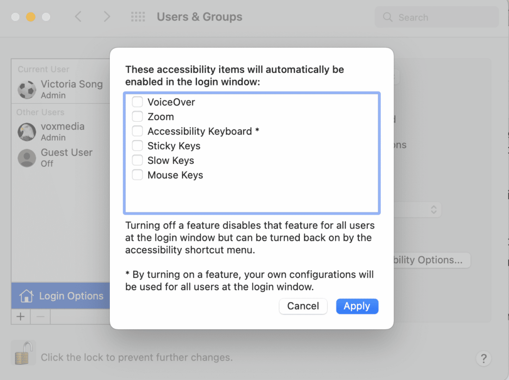The width and height of the screenshot is (509, 380).
Task: Enable the VoiceOver checkbox
Action: click(137, 102)
